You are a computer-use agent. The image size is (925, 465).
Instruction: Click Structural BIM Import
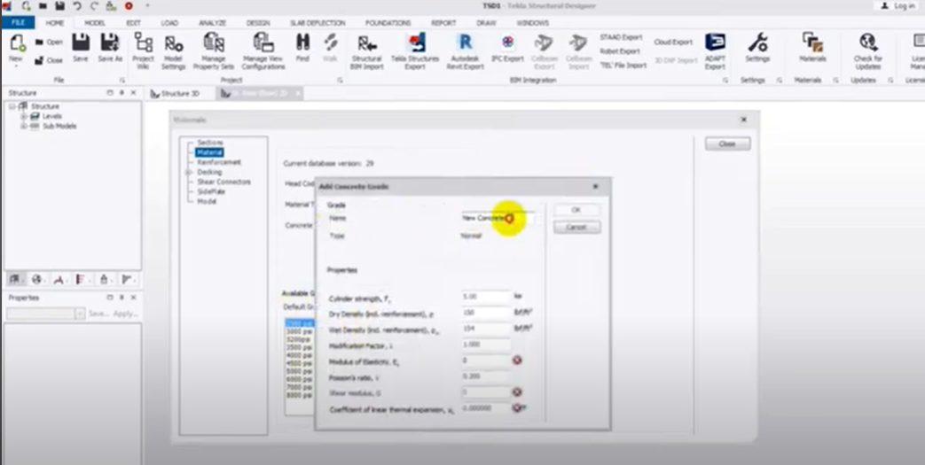(367, 52)
